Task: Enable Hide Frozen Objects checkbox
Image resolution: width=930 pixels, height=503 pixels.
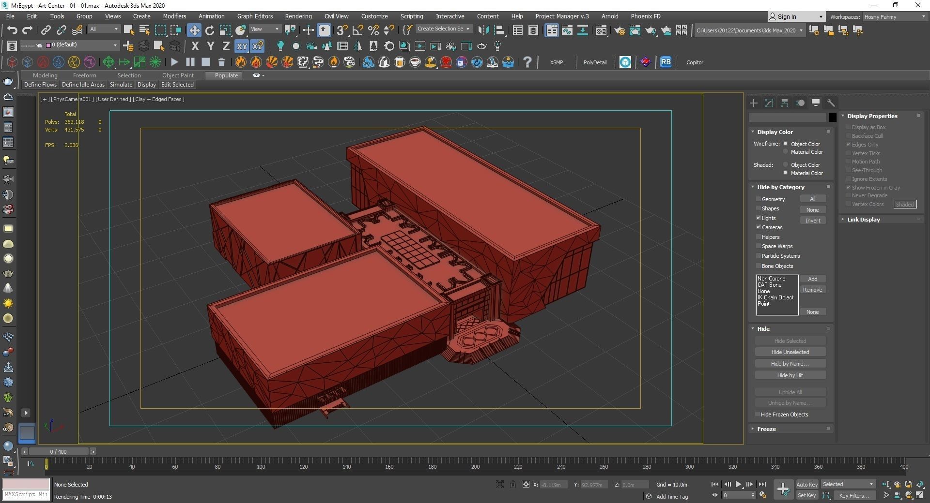Action: click(x=758, y=414)
